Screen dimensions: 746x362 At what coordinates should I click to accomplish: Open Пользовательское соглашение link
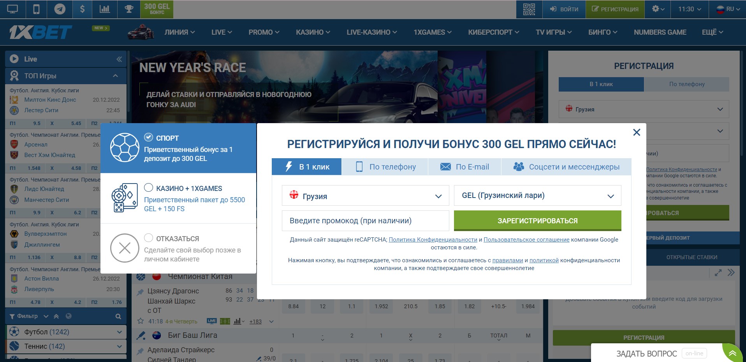(526, 240)
